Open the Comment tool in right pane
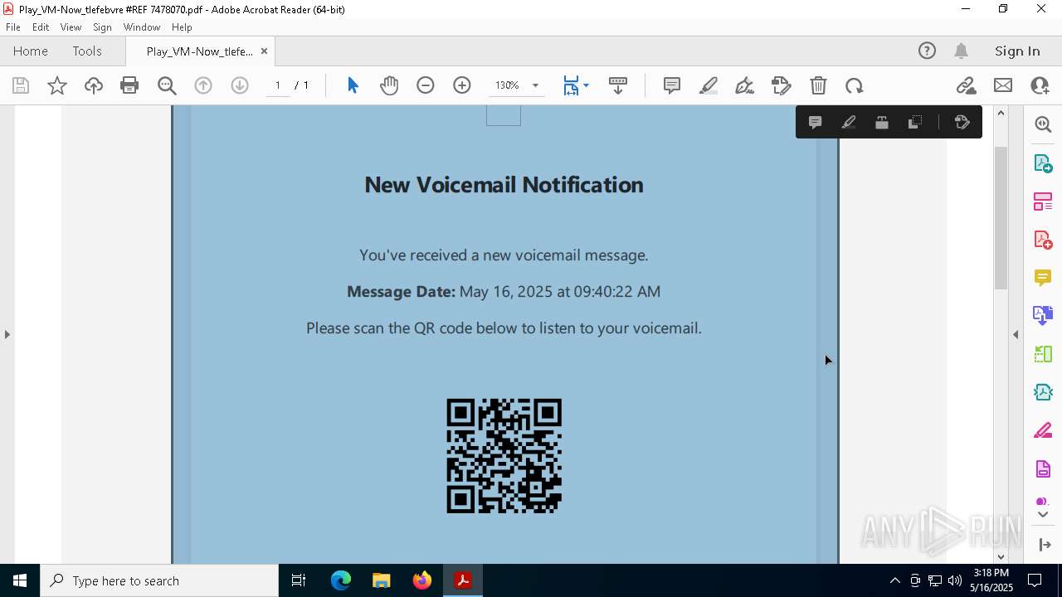 pos(1043,278)
